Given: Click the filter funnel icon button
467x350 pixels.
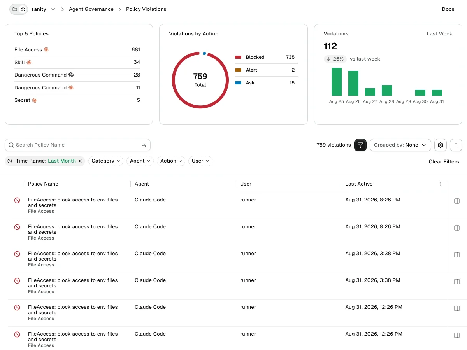Looking at the screenshot, I should coord(360,145).
